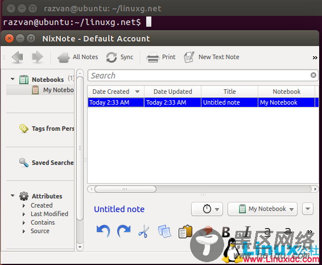The height and width of the screenshot is (265, 322).
Task: Click the magnifier Saved Searches icon
Action: [24, 163]
